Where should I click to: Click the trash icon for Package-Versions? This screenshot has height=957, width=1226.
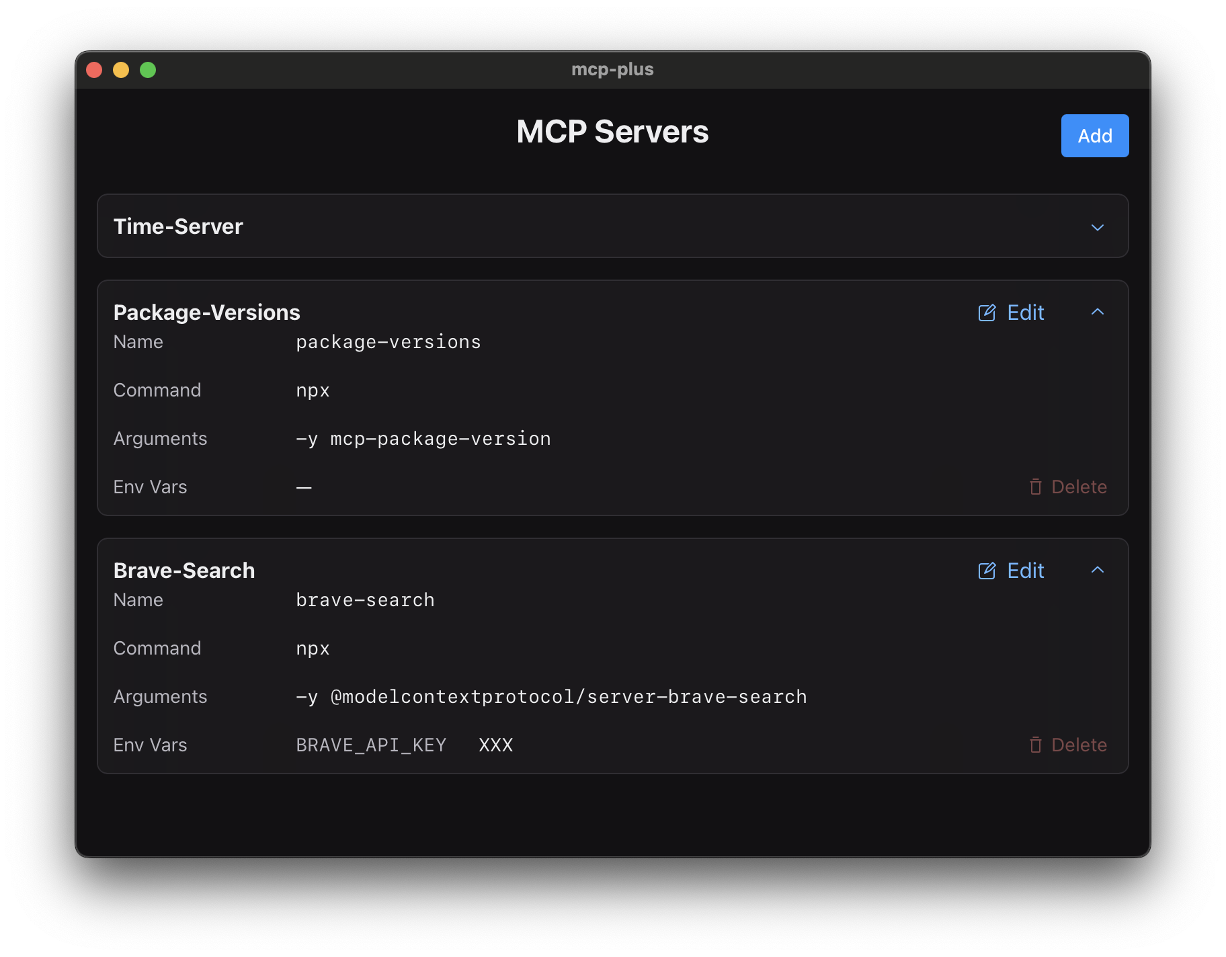point(1036,487)
